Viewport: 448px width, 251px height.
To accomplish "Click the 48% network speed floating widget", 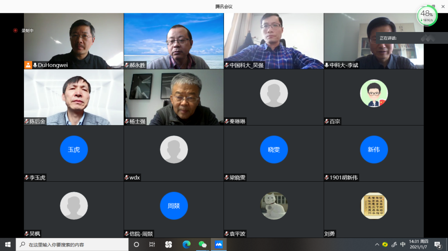I will pos(427,16).
